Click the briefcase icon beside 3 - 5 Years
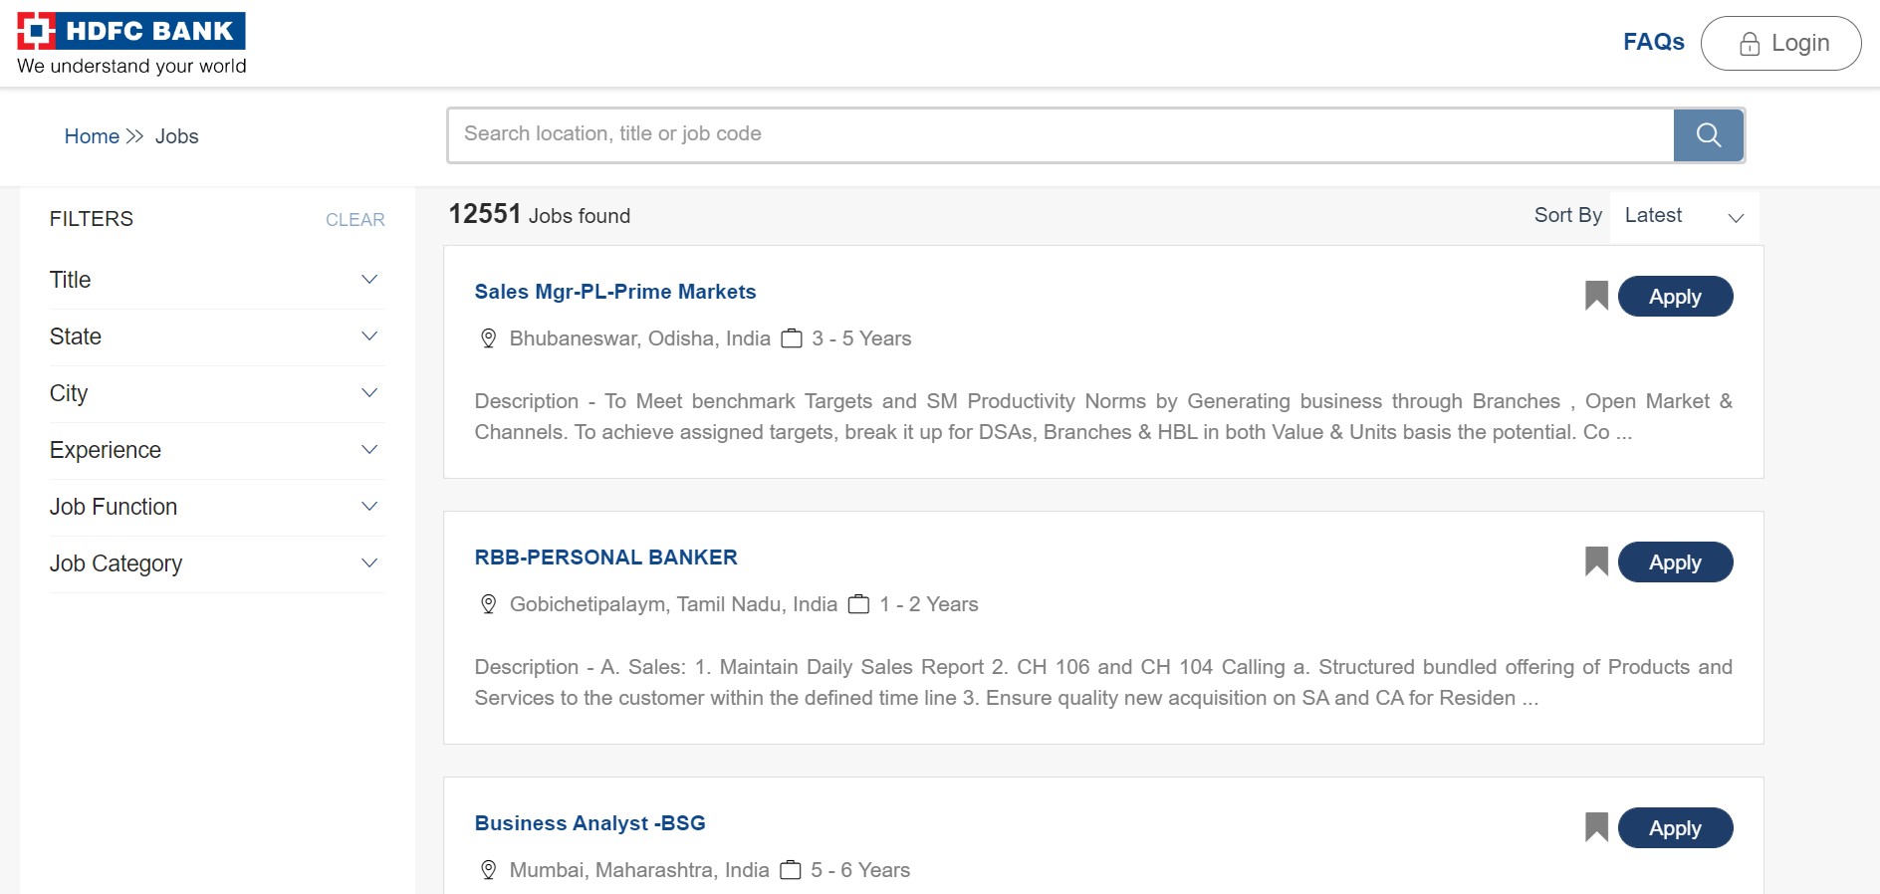Screen dimensions: 1880x894 792,338
